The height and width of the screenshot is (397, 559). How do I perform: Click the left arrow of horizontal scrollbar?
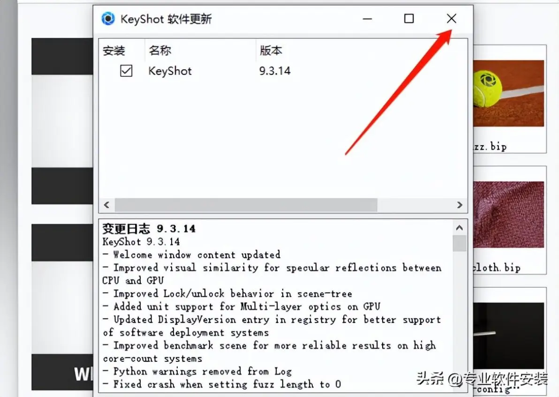pos(106,205)
